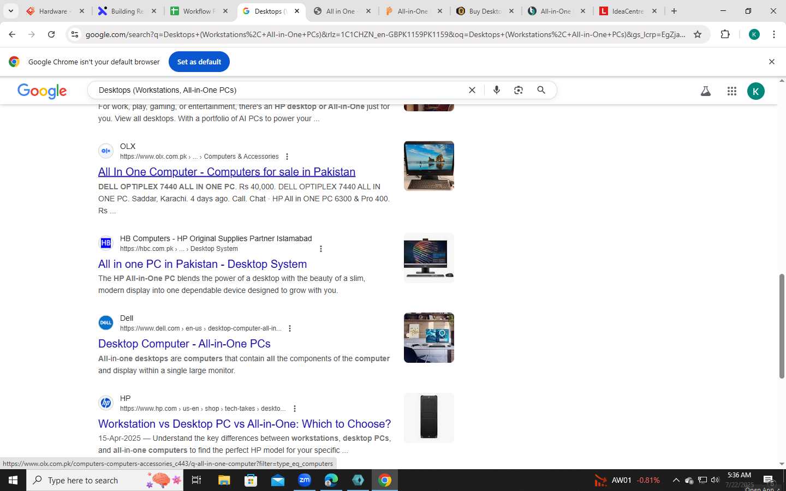Open a new browser tab
Viewport: 786px width, 491px height.
tap(674, 11)
